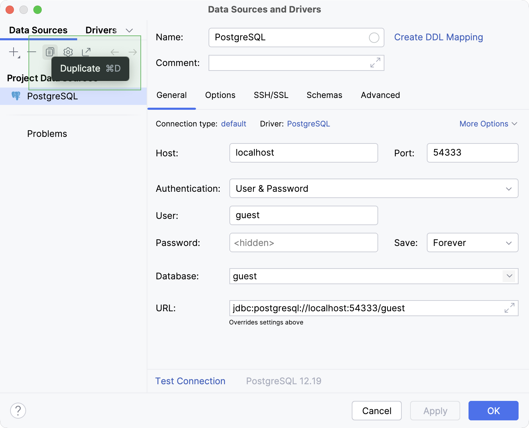529x428 pixels.
Task: Open help via the question mark icon
Action: pyautogui.click(x=18, y=410)
